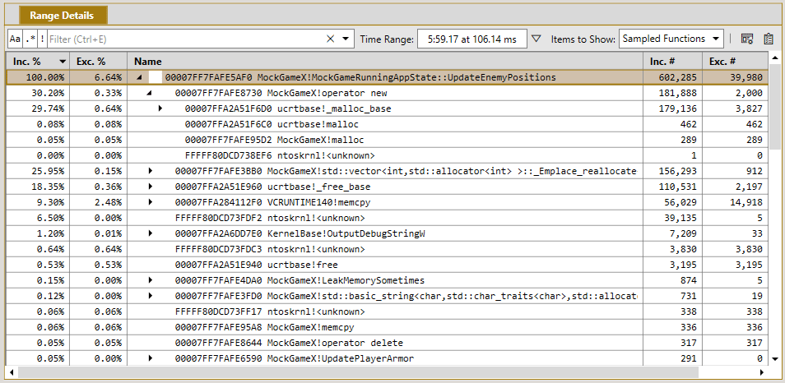Click the 29.74% inclusive percent cell
Viewport: 785px width, 383px height.
[38, 108]
